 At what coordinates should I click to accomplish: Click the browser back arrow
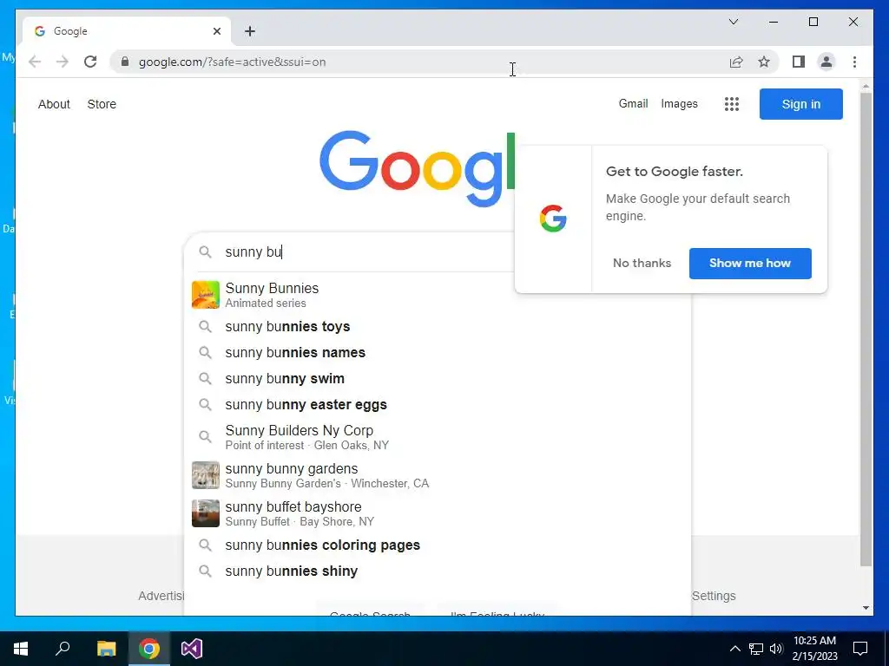[x=35, y=62]
